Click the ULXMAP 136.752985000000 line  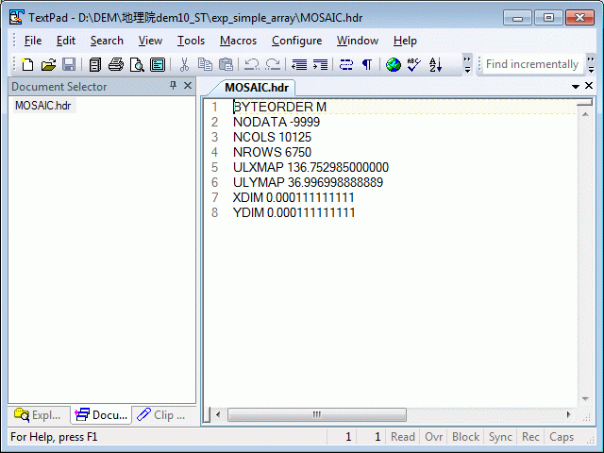tap(310, 167)
